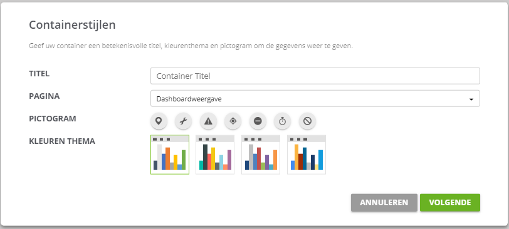Click the green VOLGENDE button
Image resolution: width=509 pixels, height=229 pixels.
coord(450,203)
